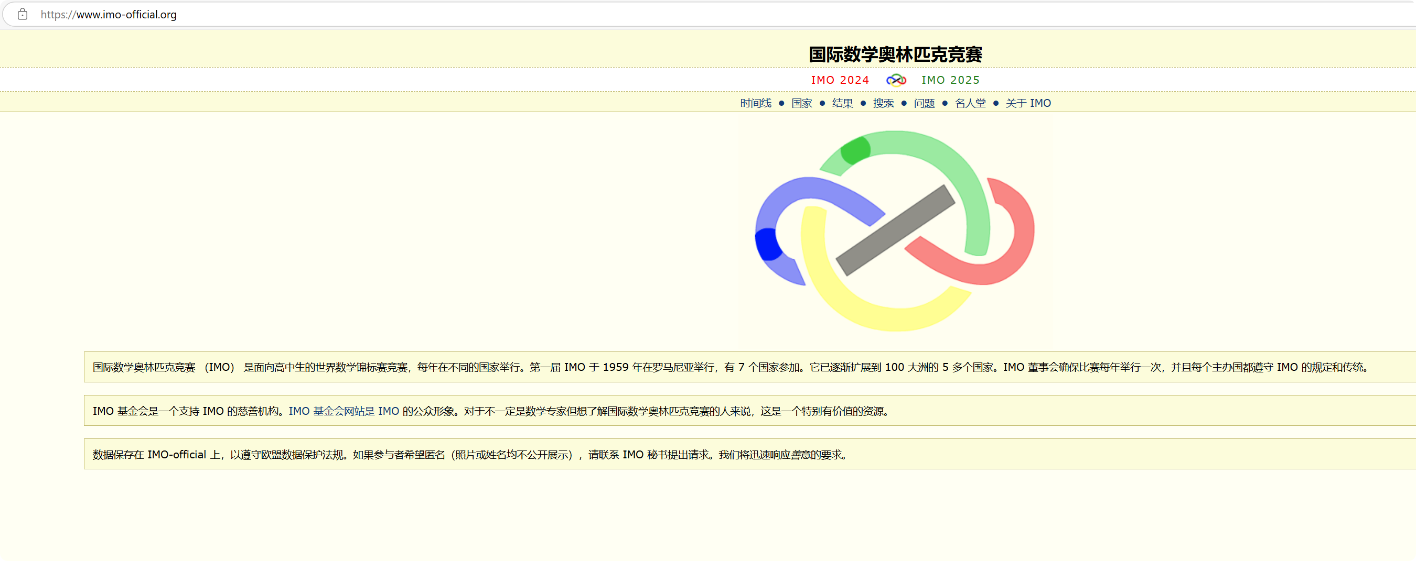This screenshot has width=1416, height=561.
Task: Open the IMO 2024 link
Action: point(840,80)
